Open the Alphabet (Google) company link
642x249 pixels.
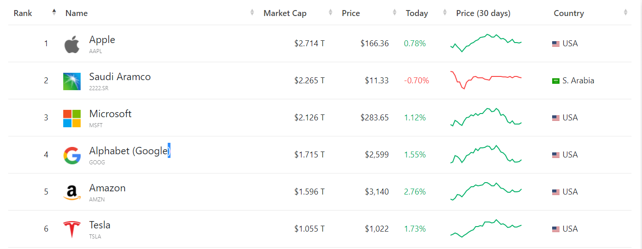(x=130, y=151)
